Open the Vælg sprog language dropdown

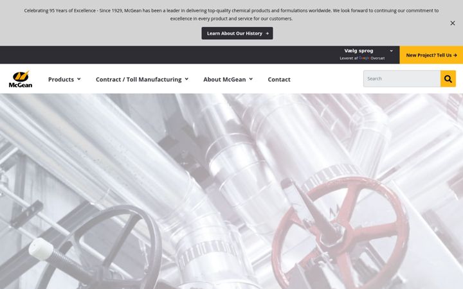click(x=368, y=51)
